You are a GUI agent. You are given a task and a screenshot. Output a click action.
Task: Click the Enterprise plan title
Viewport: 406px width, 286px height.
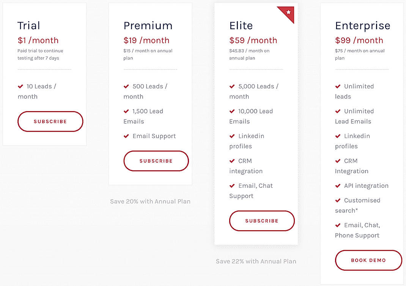(362, 25)
